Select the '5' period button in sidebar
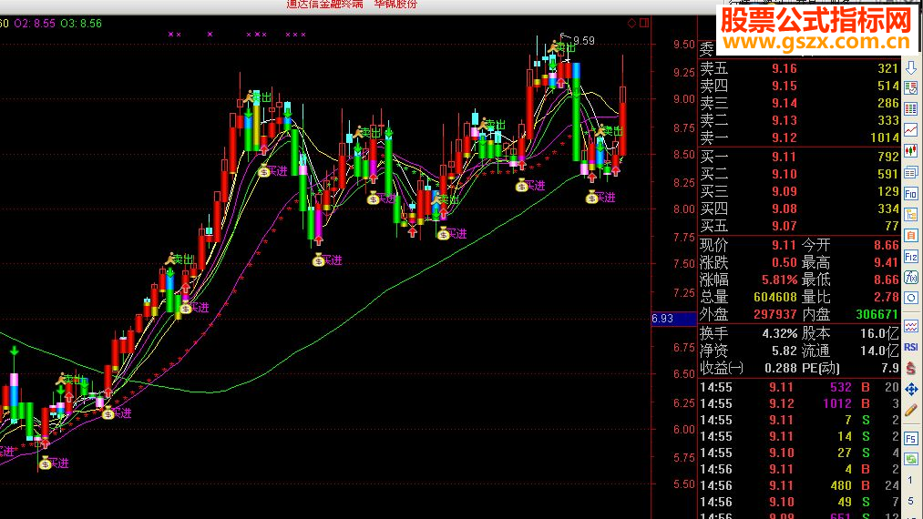The image size is (923, 519). point(910,501)
